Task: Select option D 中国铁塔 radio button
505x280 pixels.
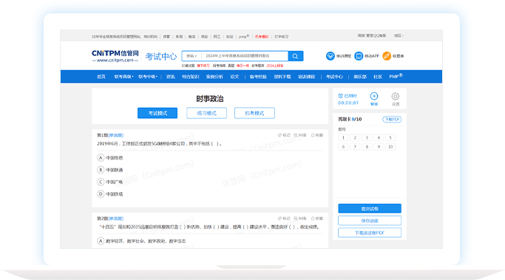Action: click(x=101, y=194)
